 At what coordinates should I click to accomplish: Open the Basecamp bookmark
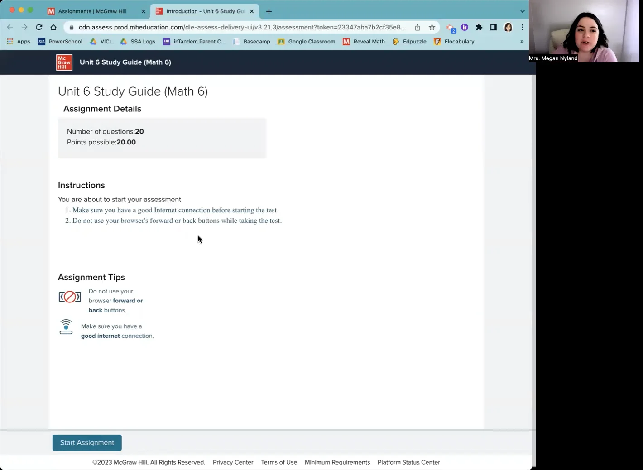tap(252, 42)
